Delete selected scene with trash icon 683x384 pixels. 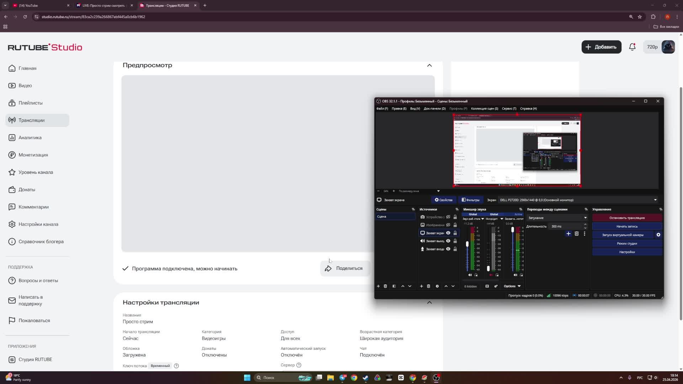(385, 286)
